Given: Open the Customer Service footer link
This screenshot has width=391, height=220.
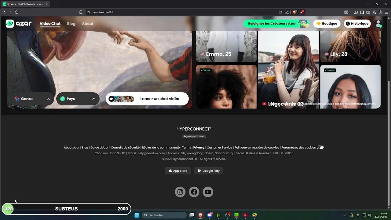Looking at the screenshot, I should [x=220, y=148].
